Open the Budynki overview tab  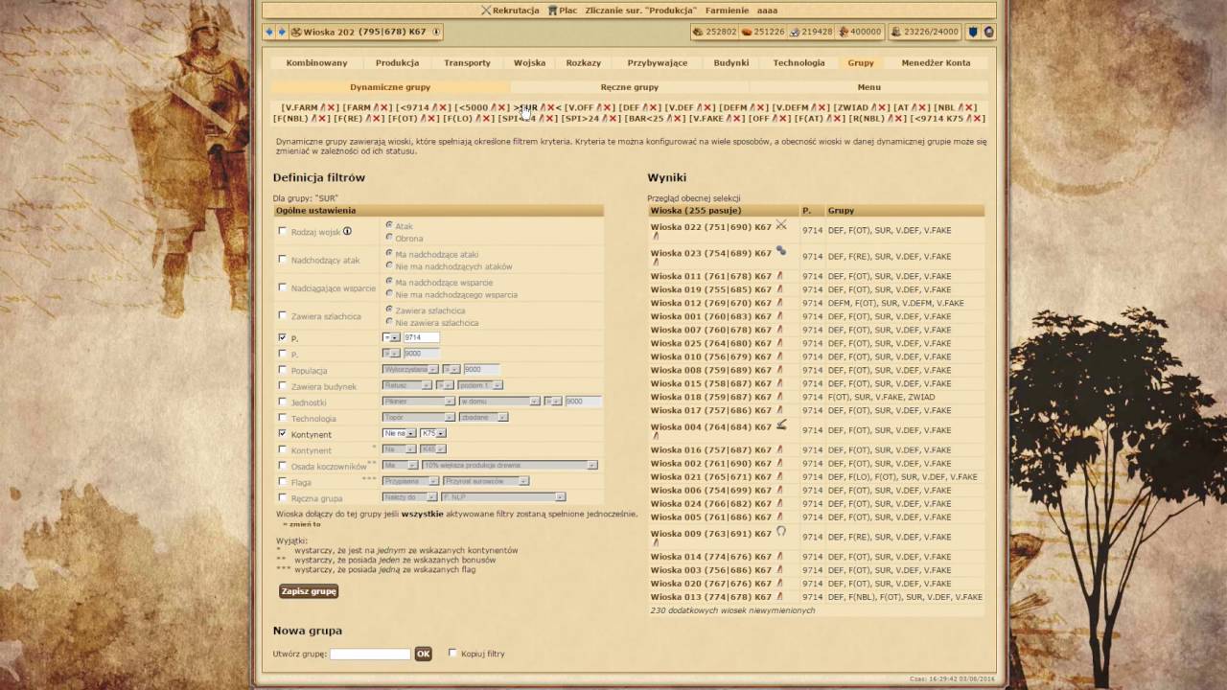pos(731,62)
